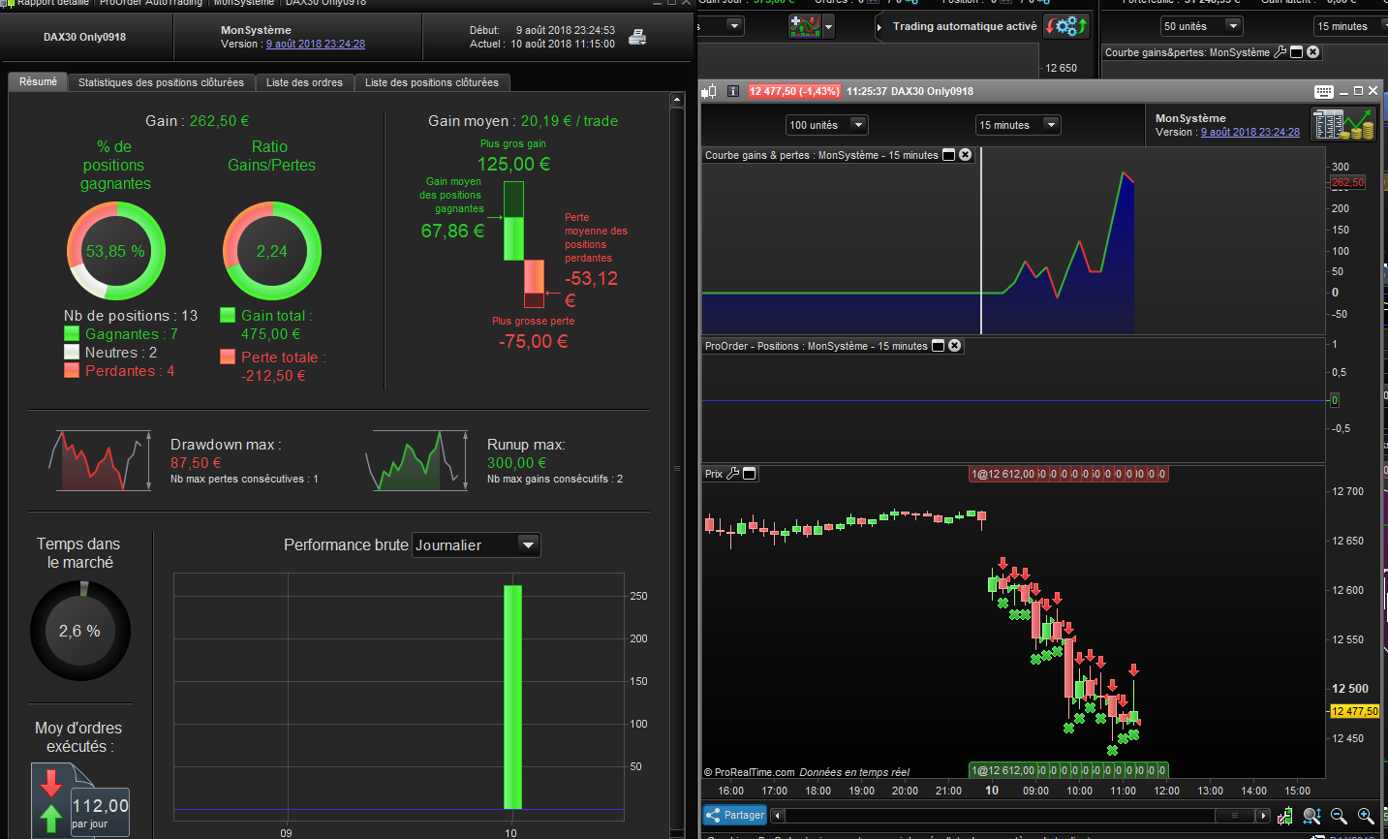This screenshot has height=839, width=1388.
Task: Click the magnifier with arrows zoom icon
Action: pyautogui.click(x=1312, y=816)
